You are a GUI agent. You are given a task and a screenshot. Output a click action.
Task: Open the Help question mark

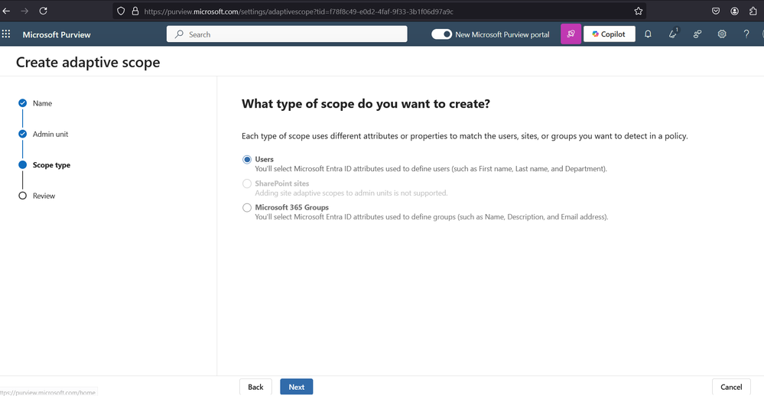tap(746, 34)
